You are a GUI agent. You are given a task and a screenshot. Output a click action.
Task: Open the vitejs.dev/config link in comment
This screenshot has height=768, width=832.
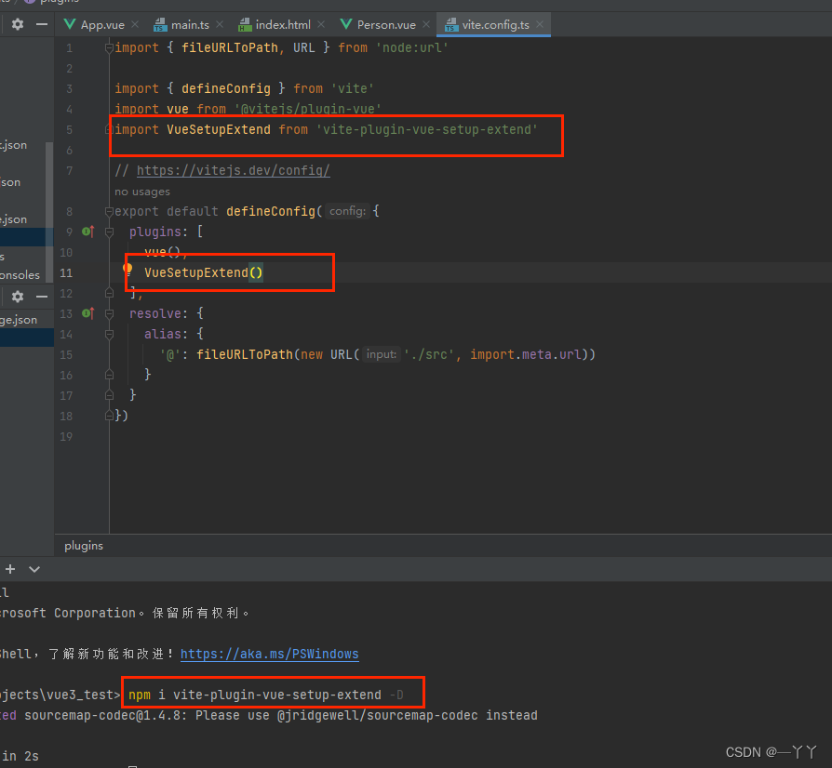pos(234,171)
